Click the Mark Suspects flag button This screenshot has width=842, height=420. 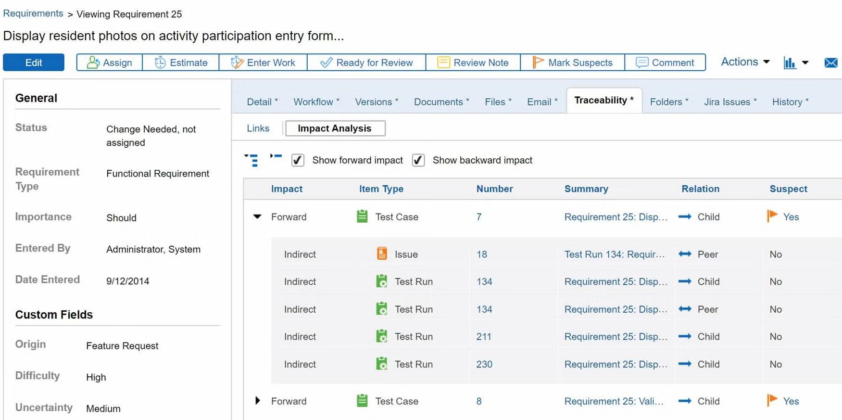coord(572,63)
